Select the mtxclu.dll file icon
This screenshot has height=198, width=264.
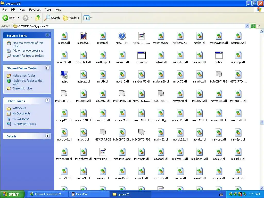[x=238, y=171]
